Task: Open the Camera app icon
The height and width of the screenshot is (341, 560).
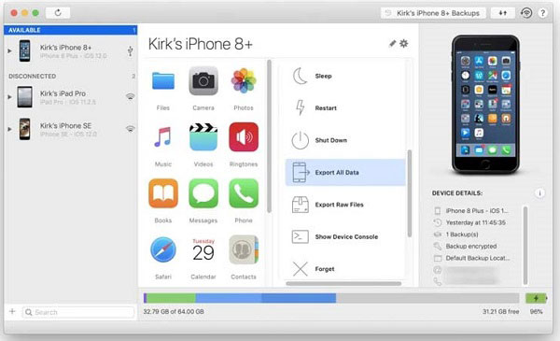Action: (203, 80)
